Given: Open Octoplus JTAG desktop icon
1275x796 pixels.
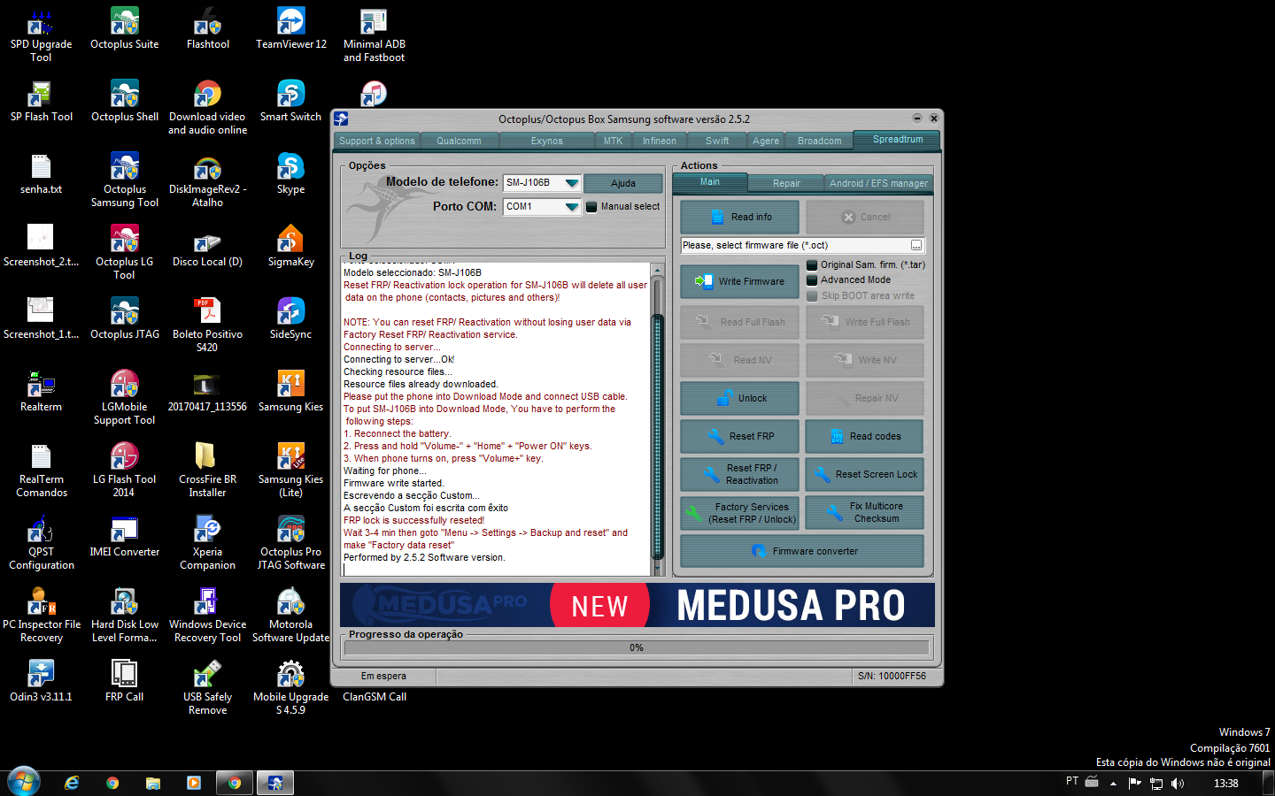Looking at the screenshot, I should click(x=125, y=319).
